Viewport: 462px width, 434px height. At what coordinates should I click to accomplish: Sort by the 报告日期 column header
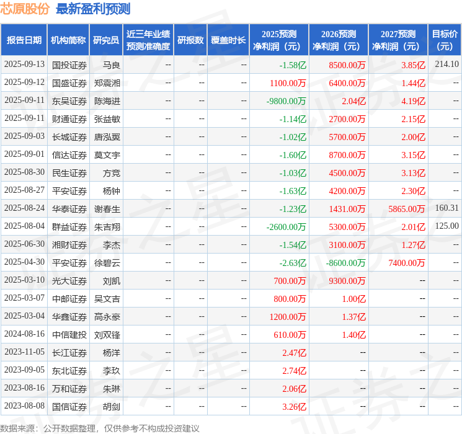point(24,40)
